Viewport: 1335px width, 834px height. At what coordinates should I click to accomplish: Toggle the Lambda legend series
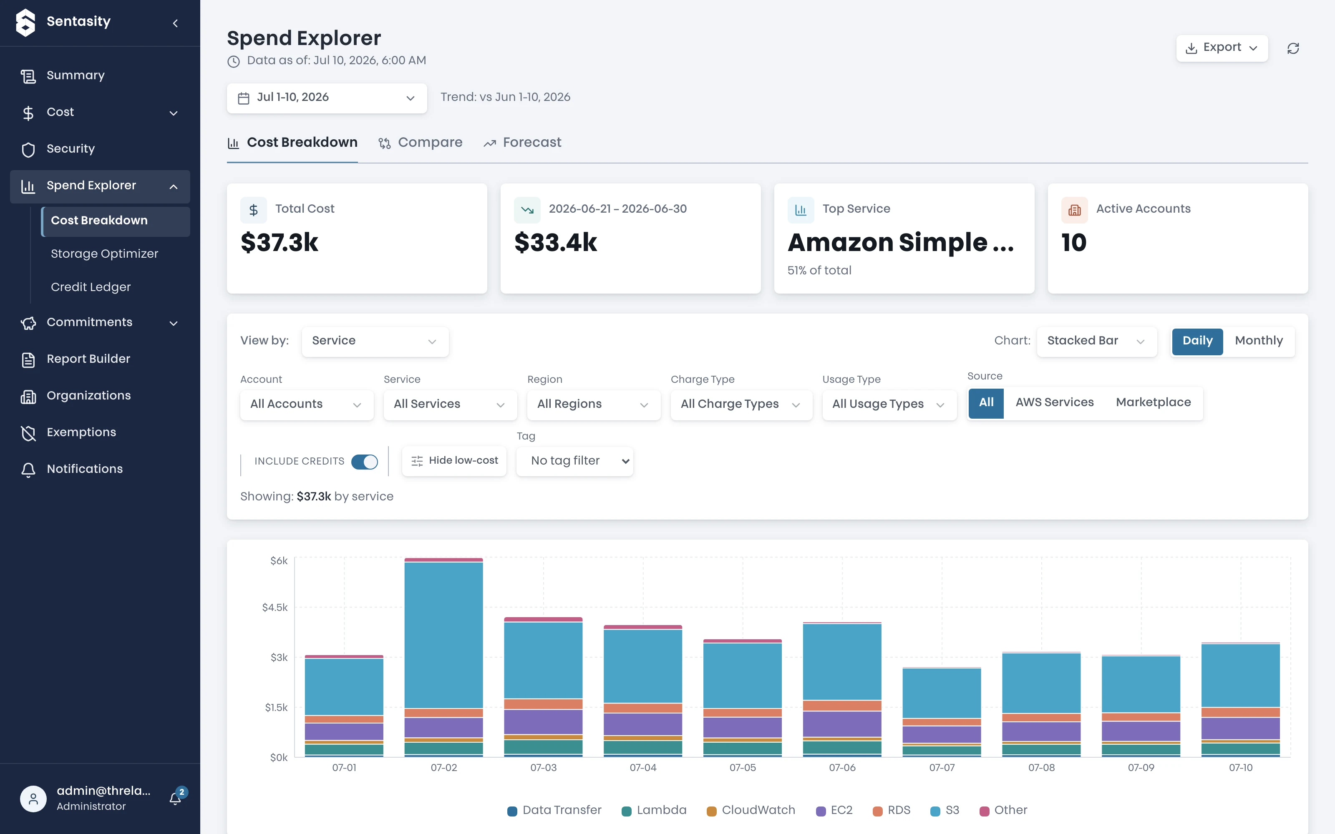[654, 810]
